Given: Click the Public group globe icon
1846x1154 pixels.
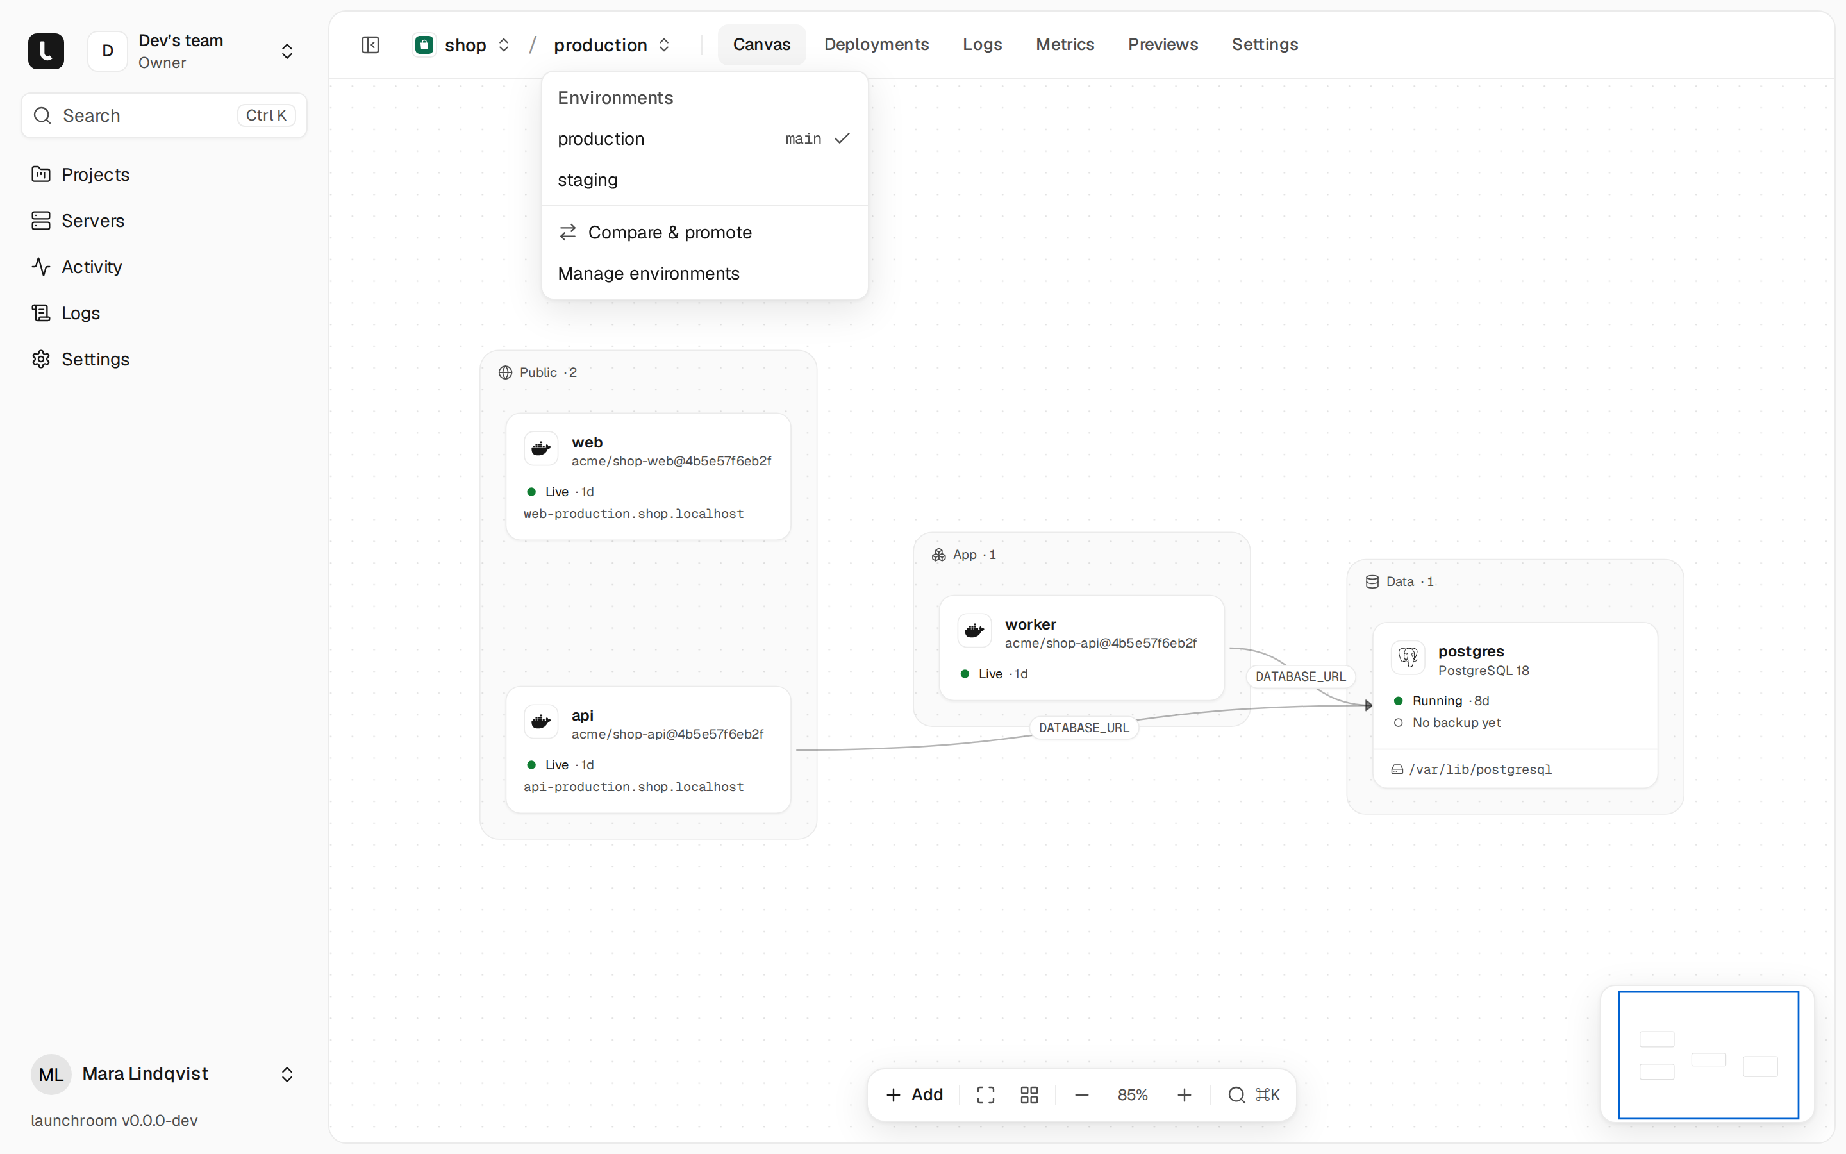Looking at the screenshot, I should (505, 372).
